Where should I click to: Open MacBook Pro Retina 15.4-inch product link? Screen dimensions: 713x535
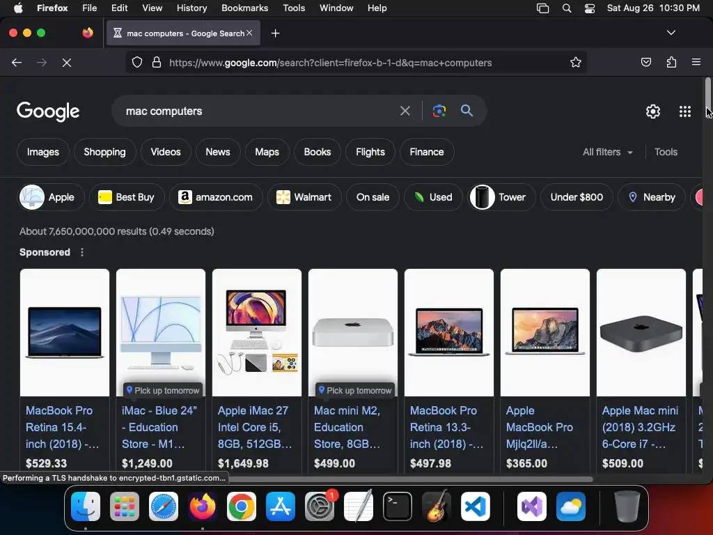click(62, 427)
